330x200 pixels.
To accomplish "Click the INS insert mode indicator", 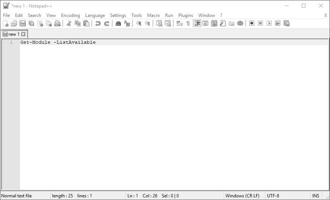I will pyautogui.click(x=316, y=196).
